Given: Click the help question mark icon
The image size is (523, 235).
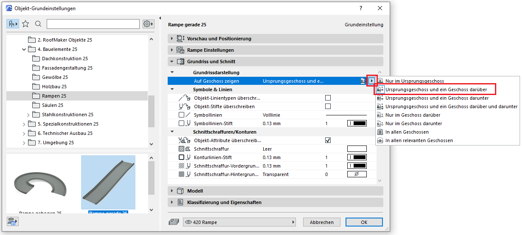Looking at the screenshot, I should (x=361, y=8).
